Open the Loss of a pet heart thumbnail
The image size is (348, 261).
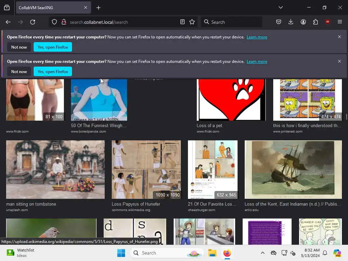tap(231, 100)
